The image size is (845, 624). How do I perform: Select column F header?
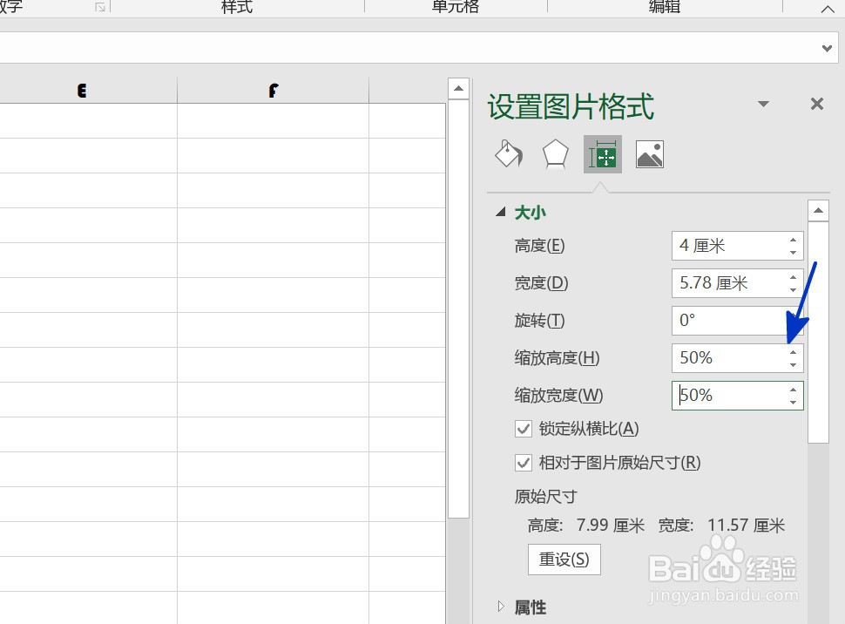pyautogui.click(x=273, y=89)
